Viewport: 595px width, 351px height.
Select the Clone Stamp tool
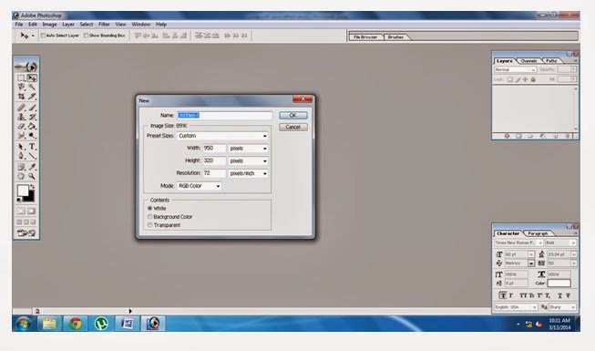[21, 117]
